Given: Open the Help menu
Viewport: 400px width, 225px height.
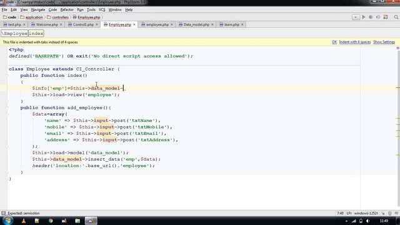Looking at the screenshot, I should click(129, 10).
